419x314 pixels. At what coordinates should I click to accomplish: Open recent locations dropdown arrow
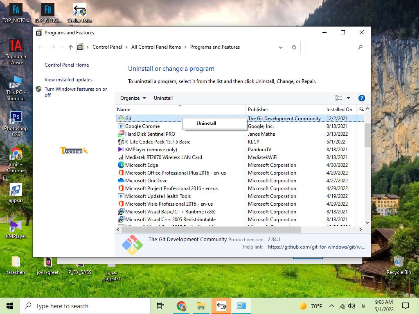pos(62,47)
